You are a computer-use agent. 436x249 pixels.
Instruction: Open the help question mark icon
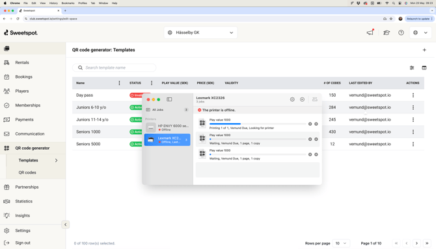coord(401,32)
